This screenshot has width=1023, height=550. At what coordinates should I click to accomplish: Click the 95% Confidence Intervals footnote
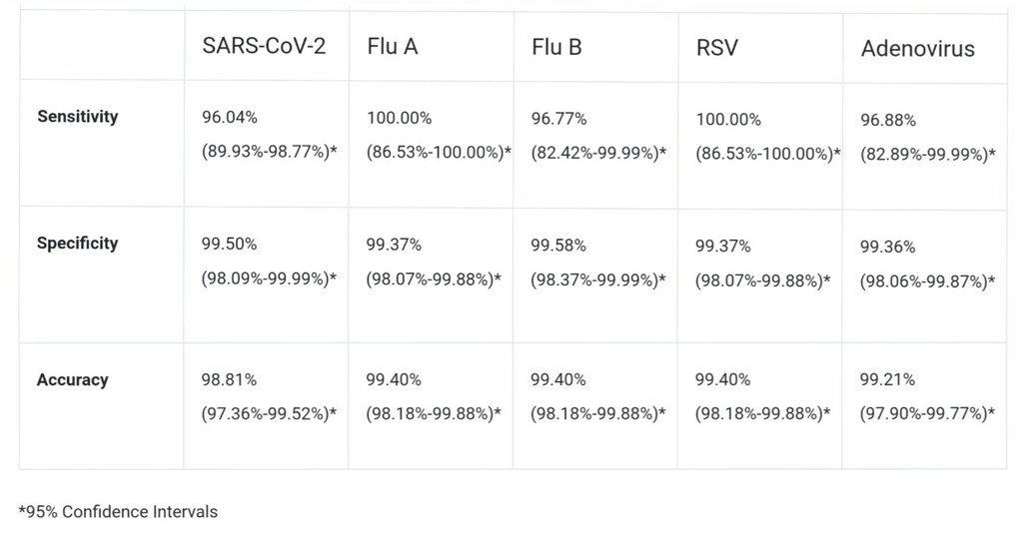(118, 512)
